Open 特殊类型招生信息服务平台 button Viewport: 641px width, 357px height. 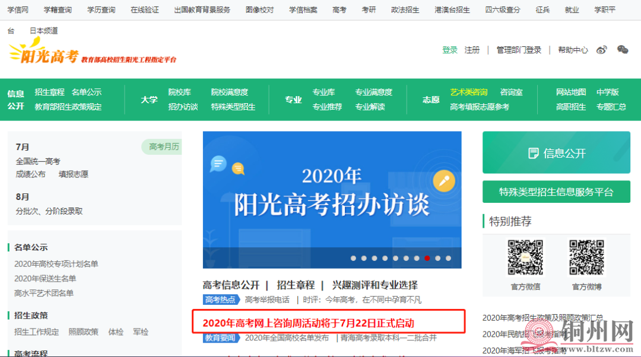click(556, 192)
